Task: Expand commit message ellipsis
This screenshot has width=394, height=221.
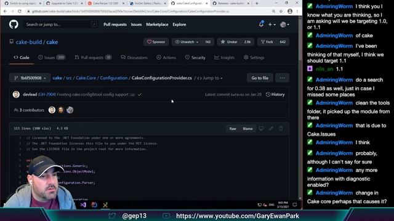Action: point(132,95)
